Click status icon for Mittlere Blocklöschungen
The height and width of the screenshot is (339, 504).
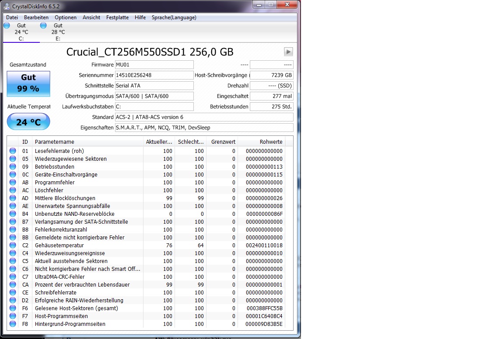point(13,198)
